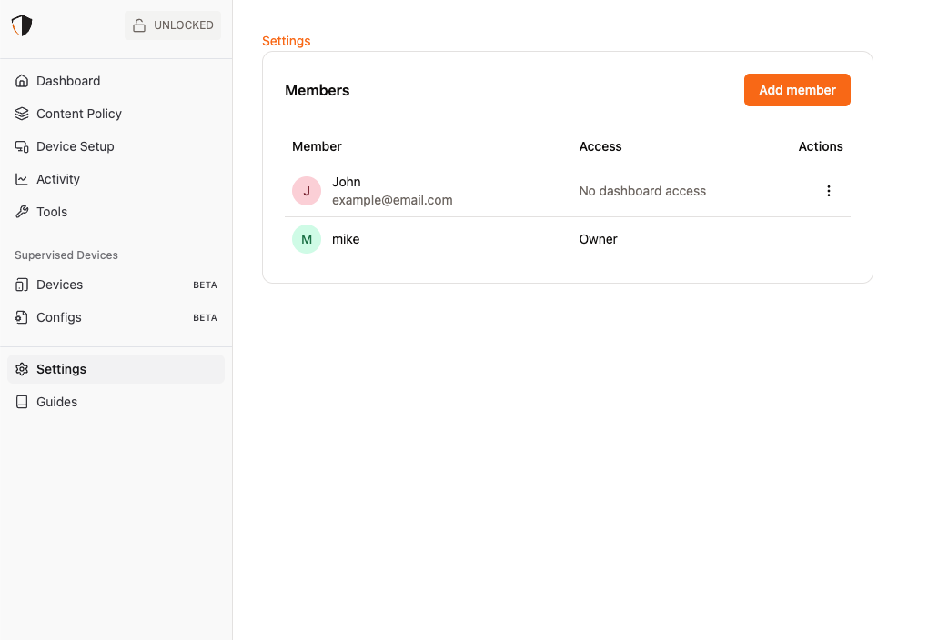
Task: Click the Activity chart icon
Action: (x=22, y=179)
